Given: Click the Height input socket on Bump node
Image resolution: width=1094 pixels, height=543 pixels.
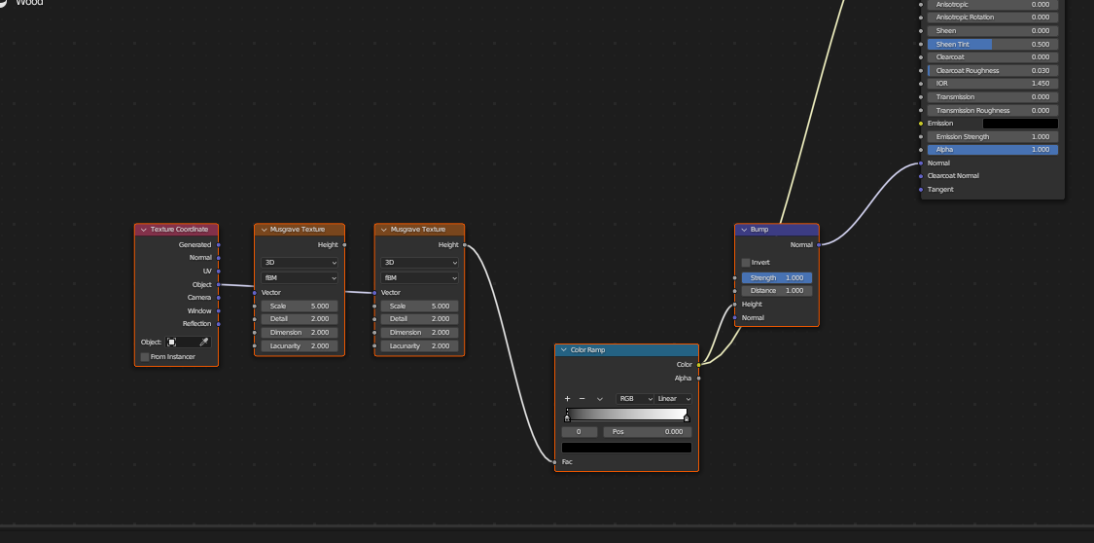Looking at the screenshot, I should pyautogui.click(x=735, y=305).
